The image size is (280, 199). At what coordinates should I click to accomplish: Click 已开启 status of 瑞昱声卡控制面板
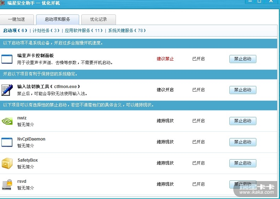click(198, 59)
